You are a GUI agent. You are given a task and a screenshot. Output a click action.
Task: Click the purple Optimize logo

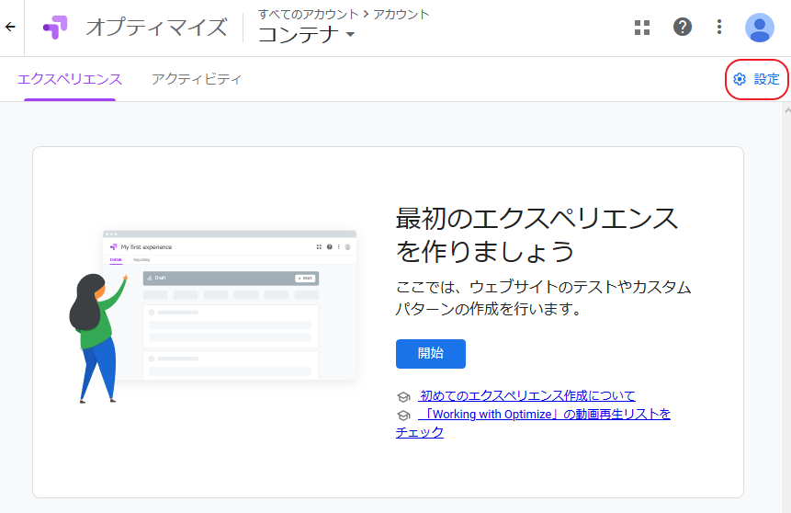click(55, 28)
